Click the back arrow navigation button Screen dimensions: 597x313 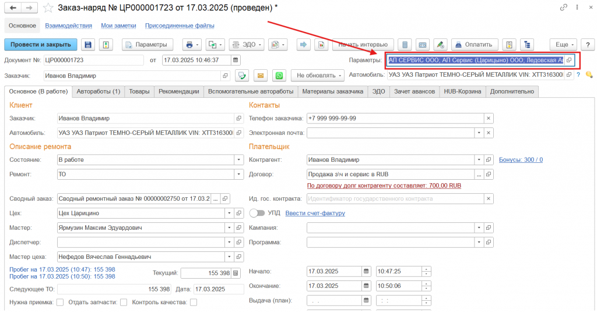(13, 8)
